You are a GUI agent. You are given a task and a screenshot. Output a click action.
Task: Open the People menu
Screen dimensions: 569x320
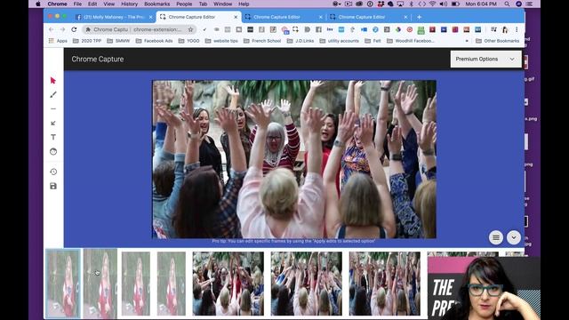point(184,4)
